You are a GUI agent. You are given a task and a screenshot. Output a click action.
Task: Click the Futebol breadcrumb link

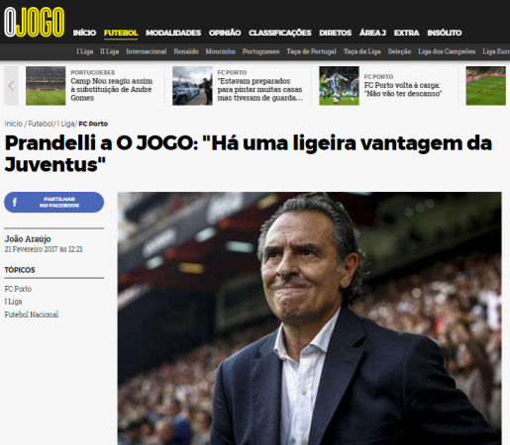(x=41, y=124)
